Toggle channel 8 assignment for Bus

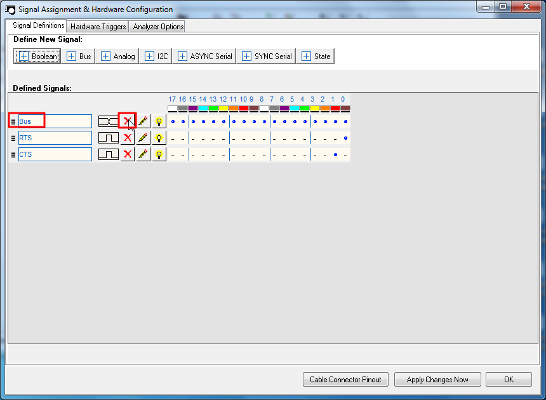click(264, 121)
